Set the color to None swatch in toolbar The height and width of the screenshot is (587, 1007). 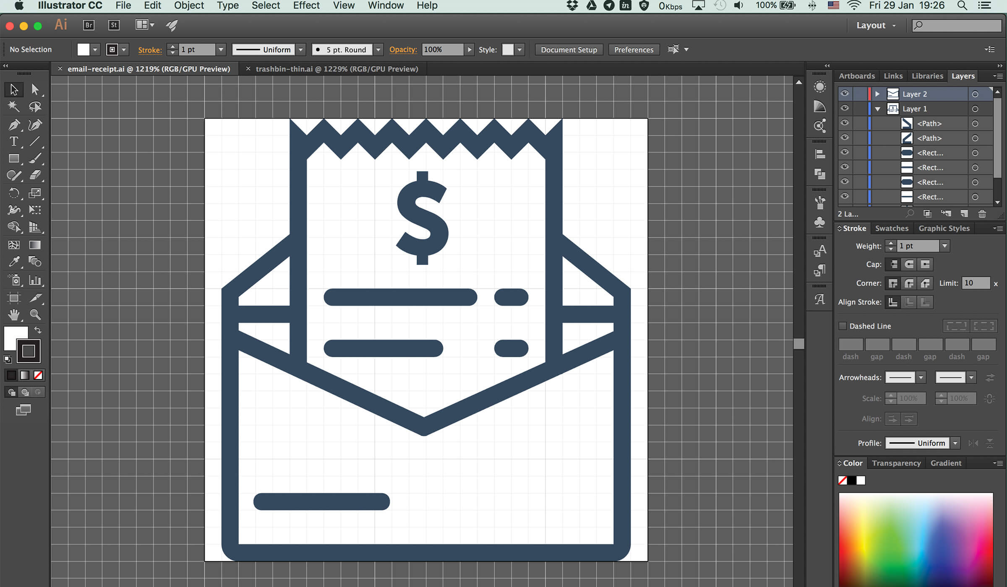click(x=38, y=375)
